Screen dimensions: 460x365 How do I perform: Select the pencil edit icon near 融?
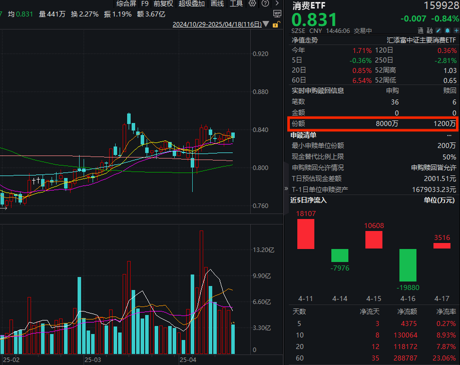(x=438, y=31)
